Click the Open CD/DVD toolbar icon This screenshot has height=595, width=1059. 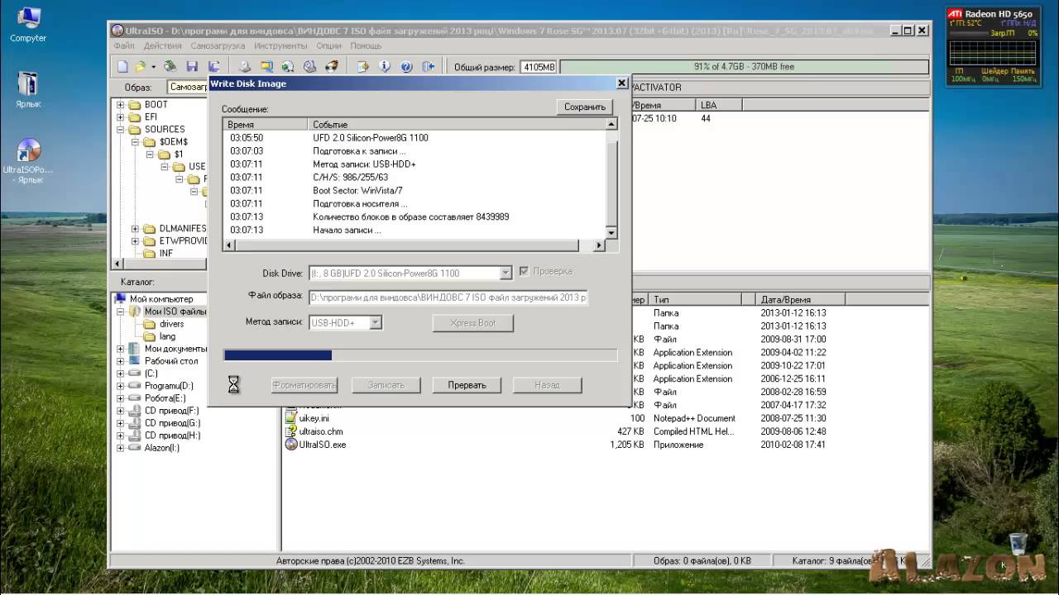pyautogui.click(x=170, y=66)
